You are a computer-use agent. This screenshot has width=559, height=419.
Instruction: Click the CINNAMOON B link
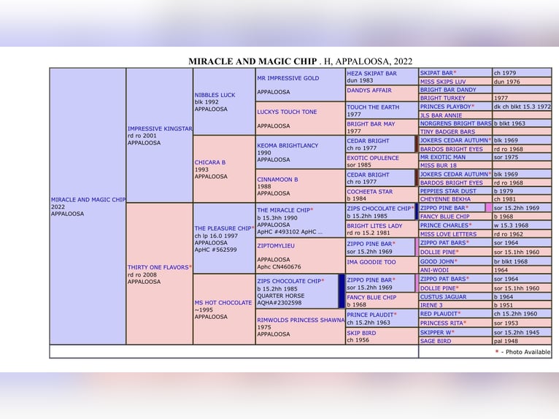coord(277,180)
